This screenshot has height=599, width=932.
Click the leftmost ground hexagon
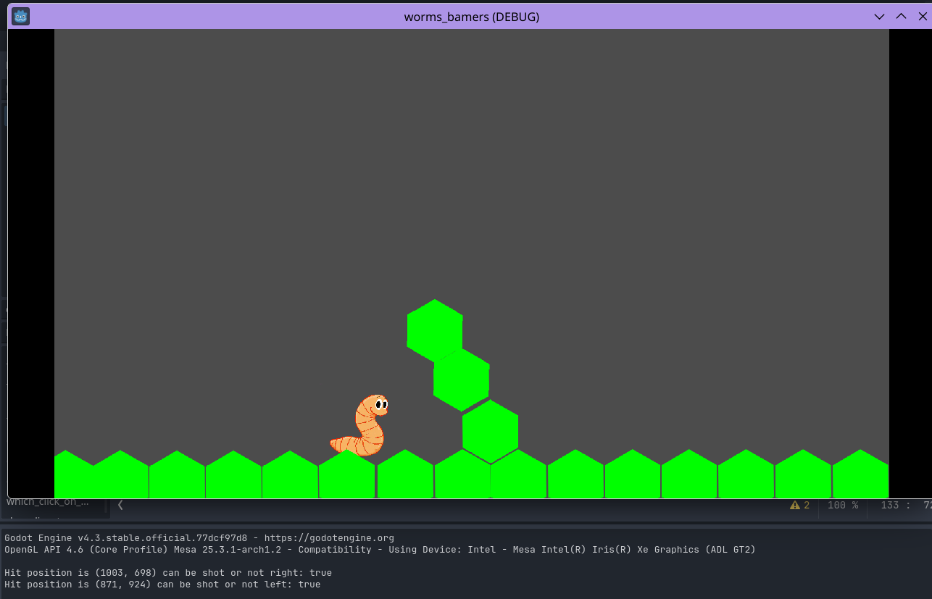73,475
